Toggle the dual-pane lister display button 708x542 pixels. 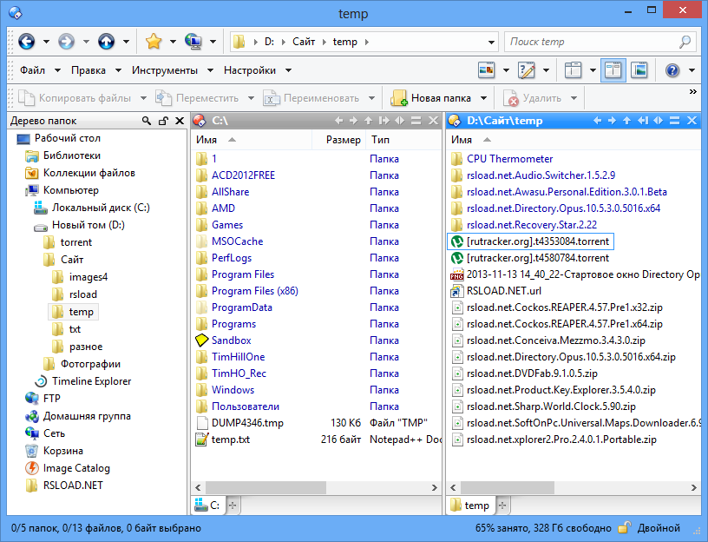613,70
